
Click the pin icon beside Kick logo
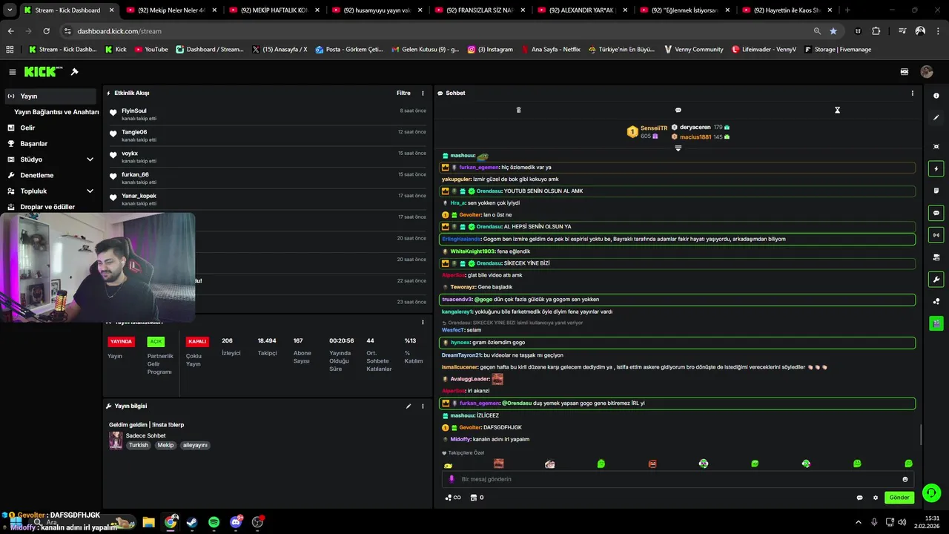click(74, 72)
